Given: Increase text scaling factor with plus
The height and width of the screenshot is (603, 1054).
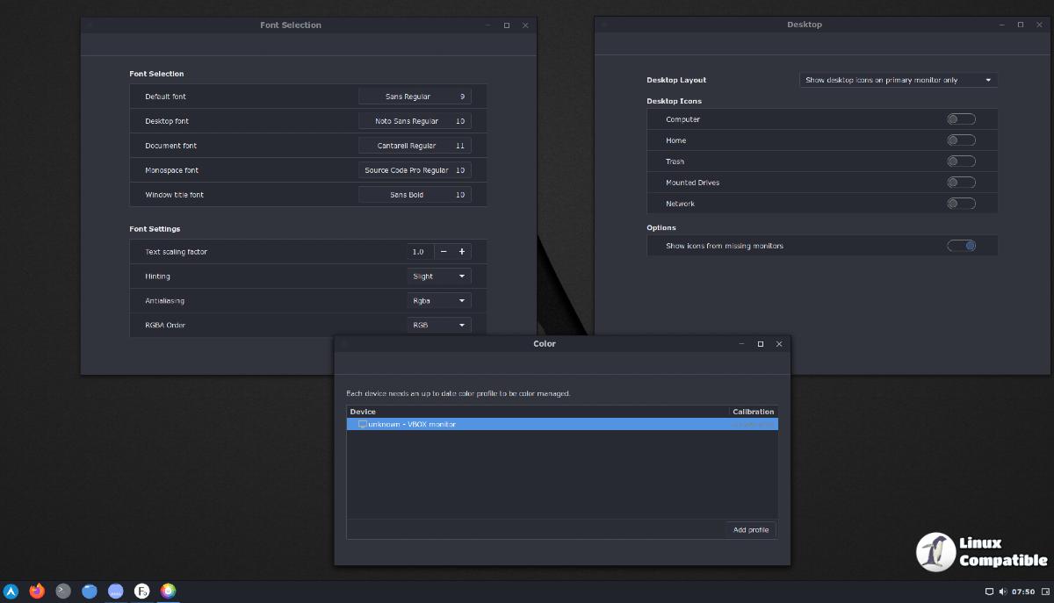Looking at the screenshot, I should tap(462, 252).
